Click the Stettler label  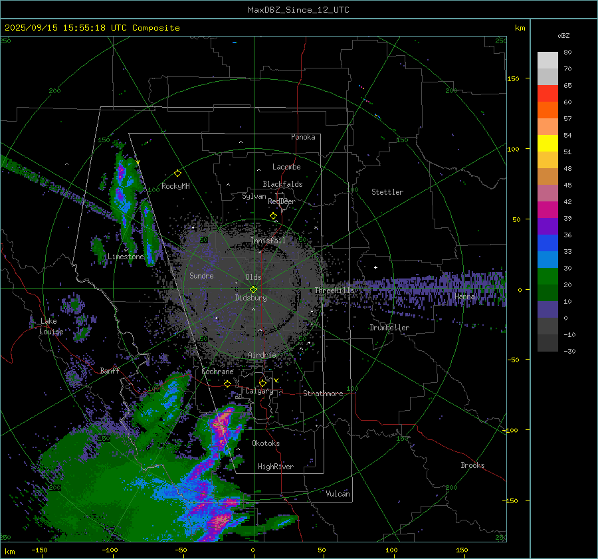pyautogui.click(x=387, y=192)
